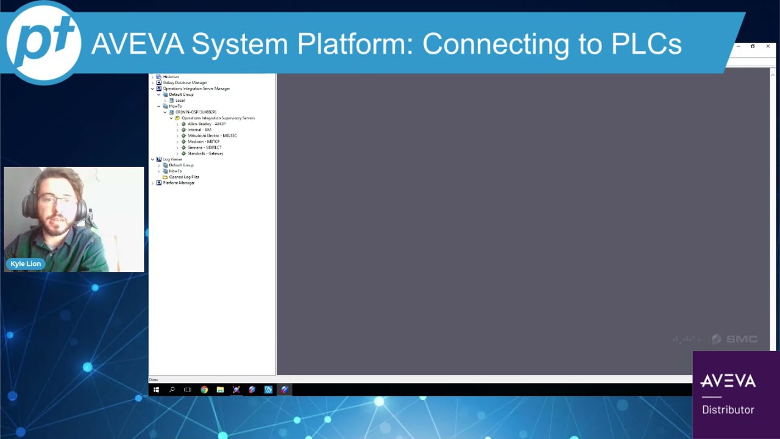Collapse Operations Integration Supervisory Servers folder
The height and width of the screenshot is (439, 780).
[x=171, y=118]
